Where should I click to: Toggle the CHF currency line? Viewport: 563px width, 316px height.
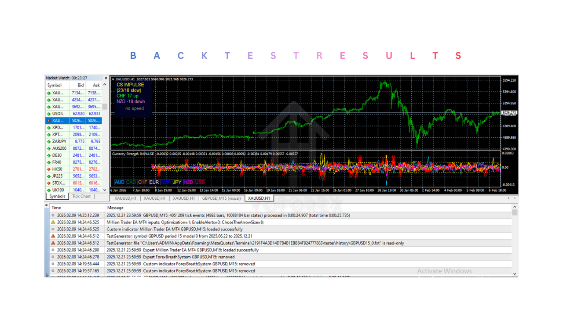142,182
